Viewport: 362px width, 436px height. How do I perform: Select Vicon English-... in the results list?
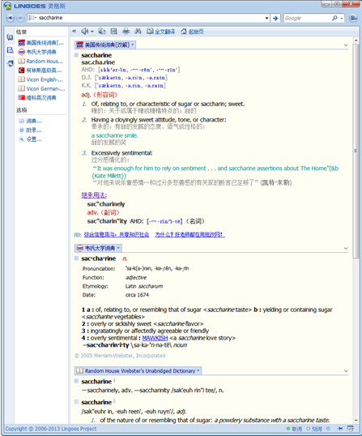tap(40, 79)
